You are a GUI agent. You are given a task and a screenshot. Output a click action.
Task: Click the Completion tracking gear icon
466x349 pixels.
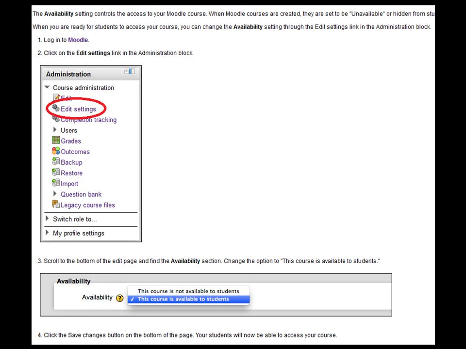click(56, 119)
